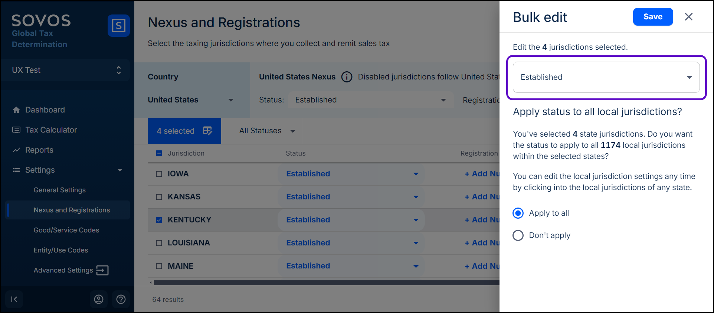The image size is (714, 313).
Task: Open the Dashboard menu item
Action: [x=45, y=110]
